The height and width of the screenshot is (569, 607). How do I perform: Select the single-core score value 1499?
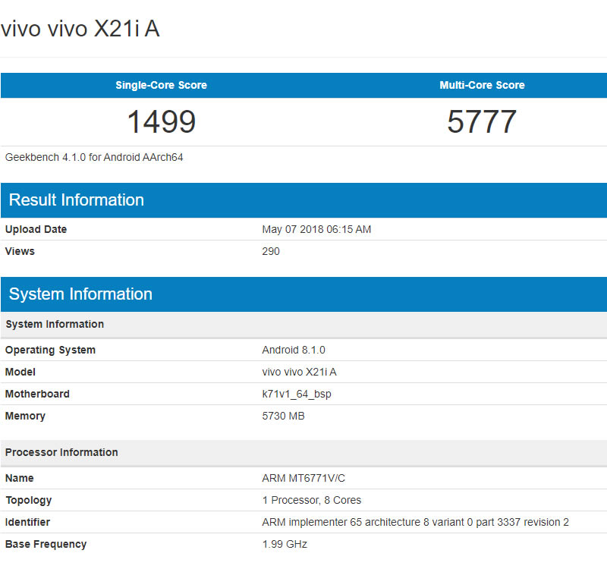point(161,122)
